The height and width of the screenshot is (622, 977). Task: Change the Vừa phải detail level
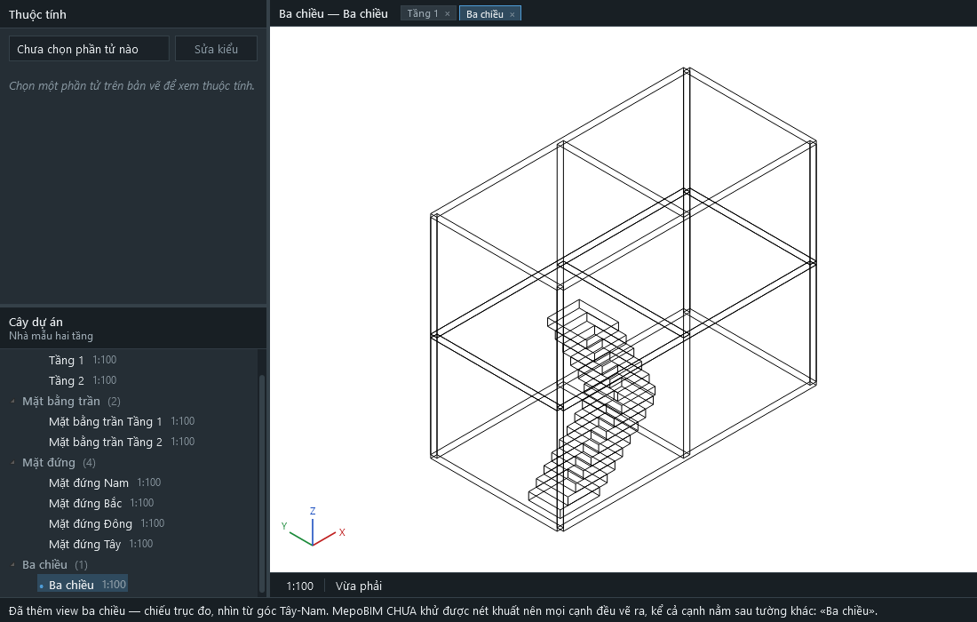(x=359, y=586)
